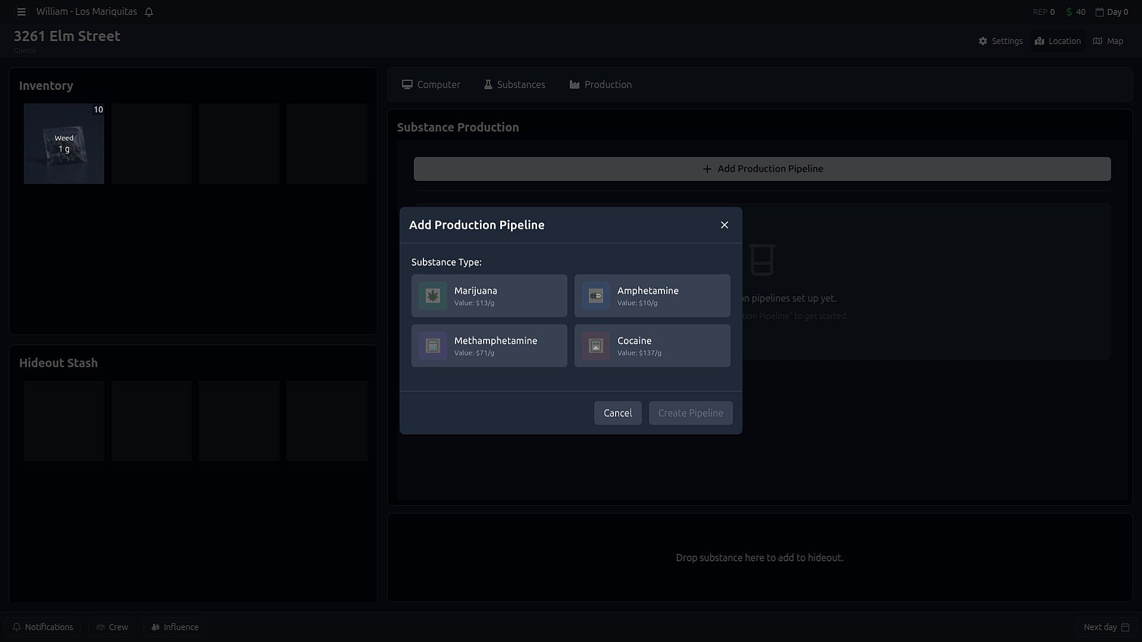Click the calendar Day 0 indicator
The image size is (1142, 642).
[1112, 12]
